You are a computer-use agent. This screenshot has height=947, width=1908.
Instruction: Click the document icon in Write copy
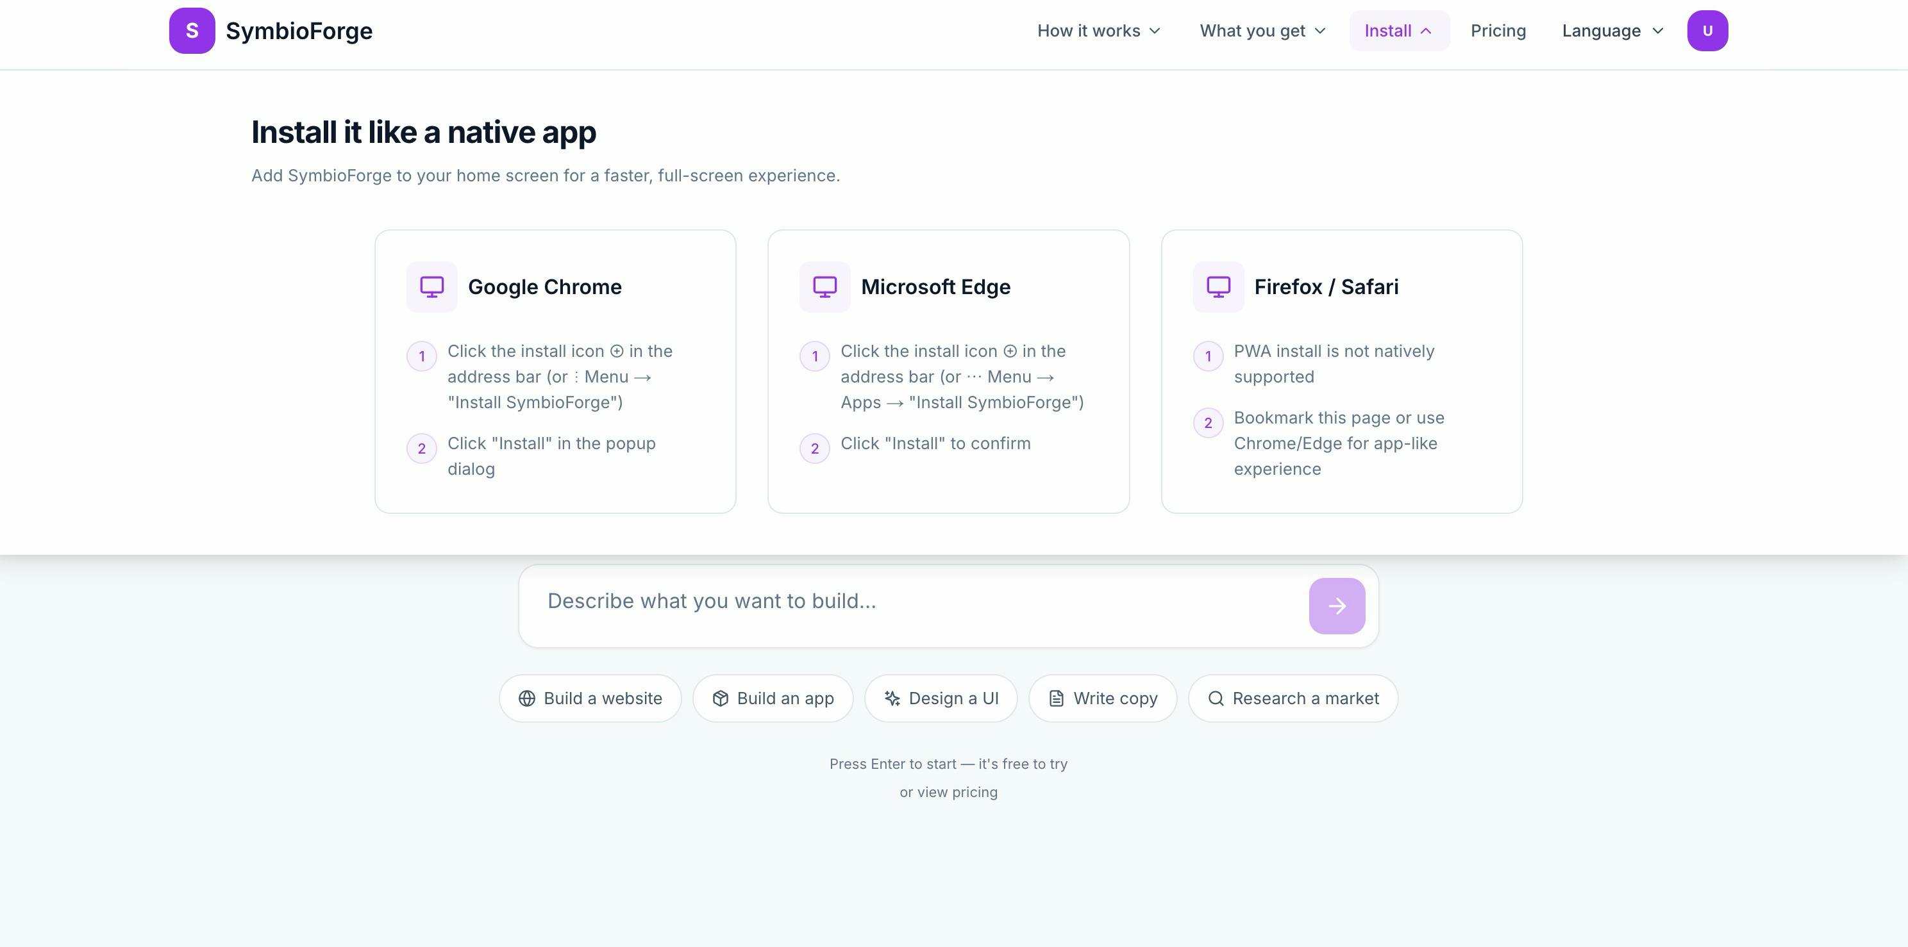pyautogui.click(x=1056, y=698)
